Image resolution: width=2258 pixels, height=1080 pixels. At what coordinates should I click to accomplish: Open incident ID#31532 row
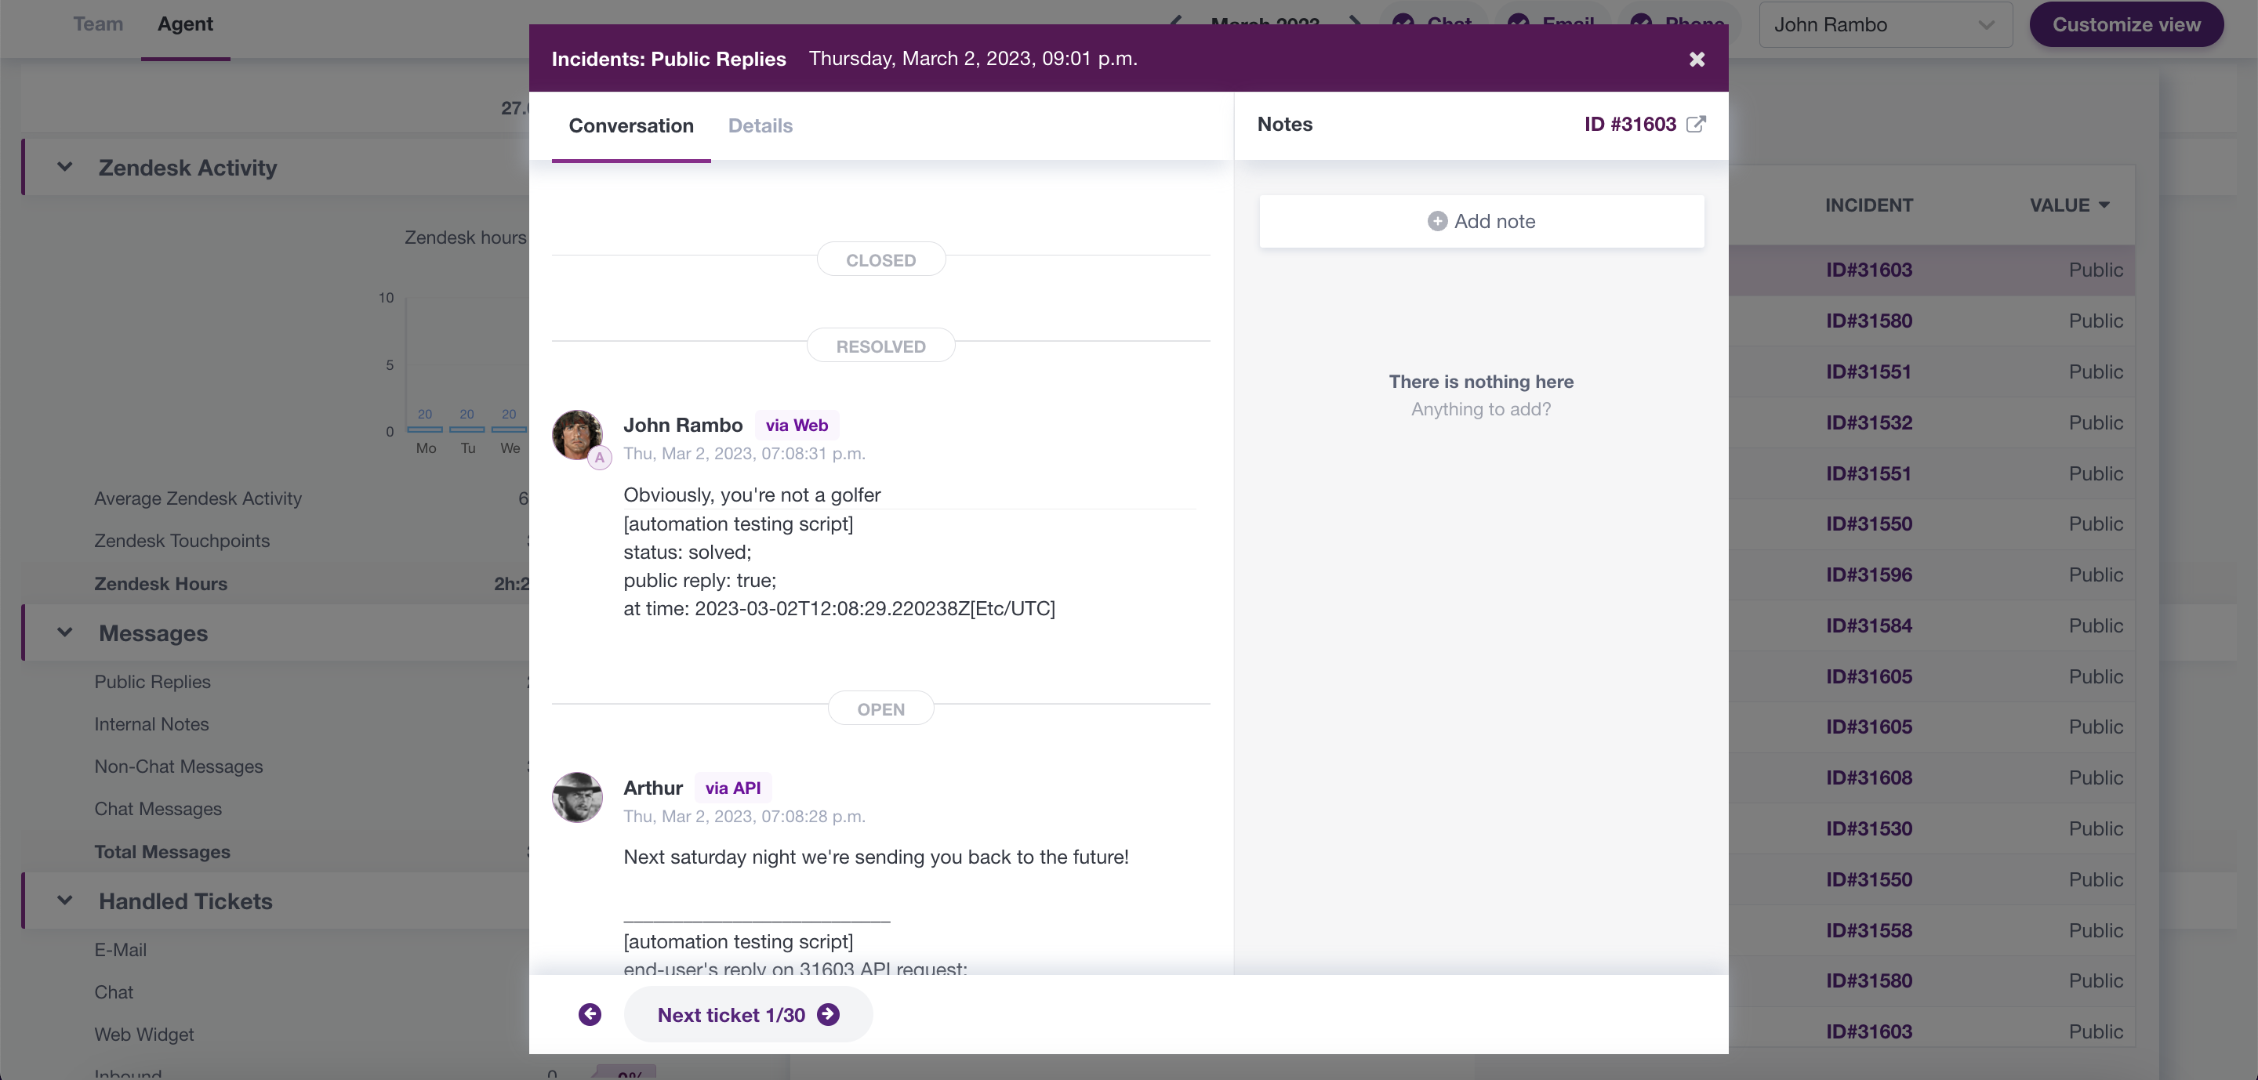[1869, 423]
